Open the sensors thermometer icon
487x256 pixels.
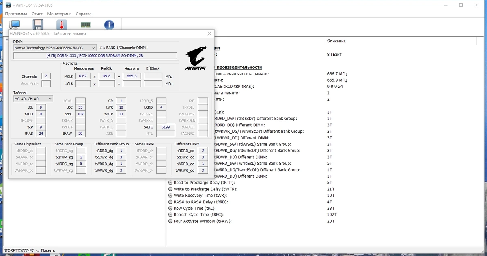click(x=62, y=25)
